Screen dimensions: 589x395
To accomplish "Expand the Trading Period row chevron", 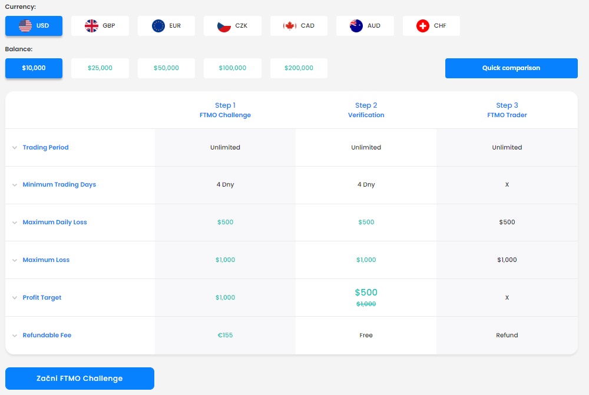I will tap(15, 148).
